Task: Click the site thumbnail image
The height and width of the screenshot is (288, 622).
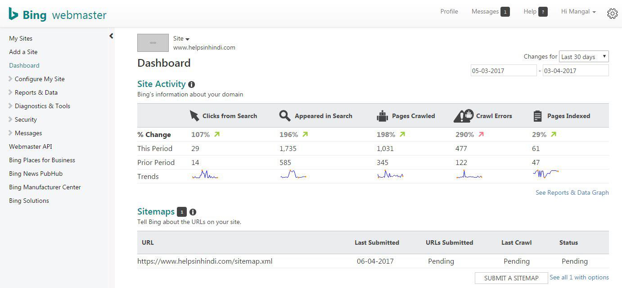Action: (153, 43)
